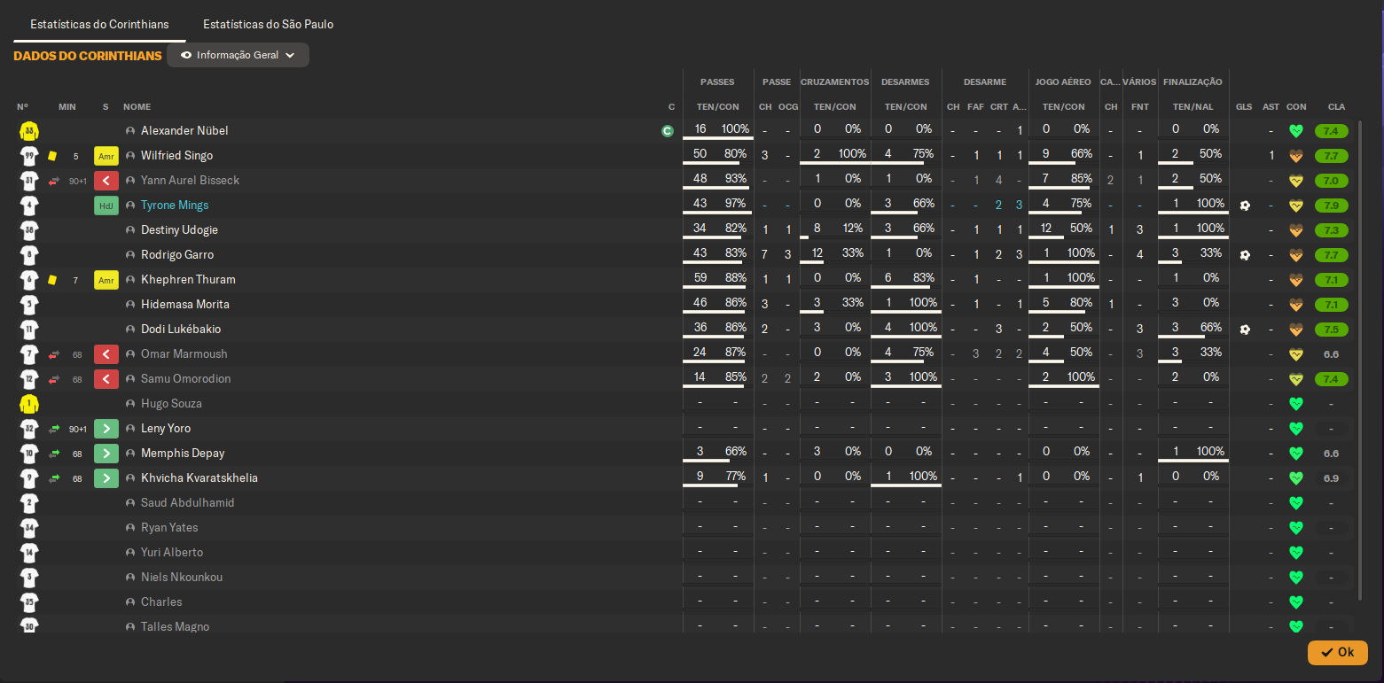The width and height of the screenshot is (1384, 683).
Task: Click the green substituted-on badge for Leny Yoro
Action: click(106, 429)
